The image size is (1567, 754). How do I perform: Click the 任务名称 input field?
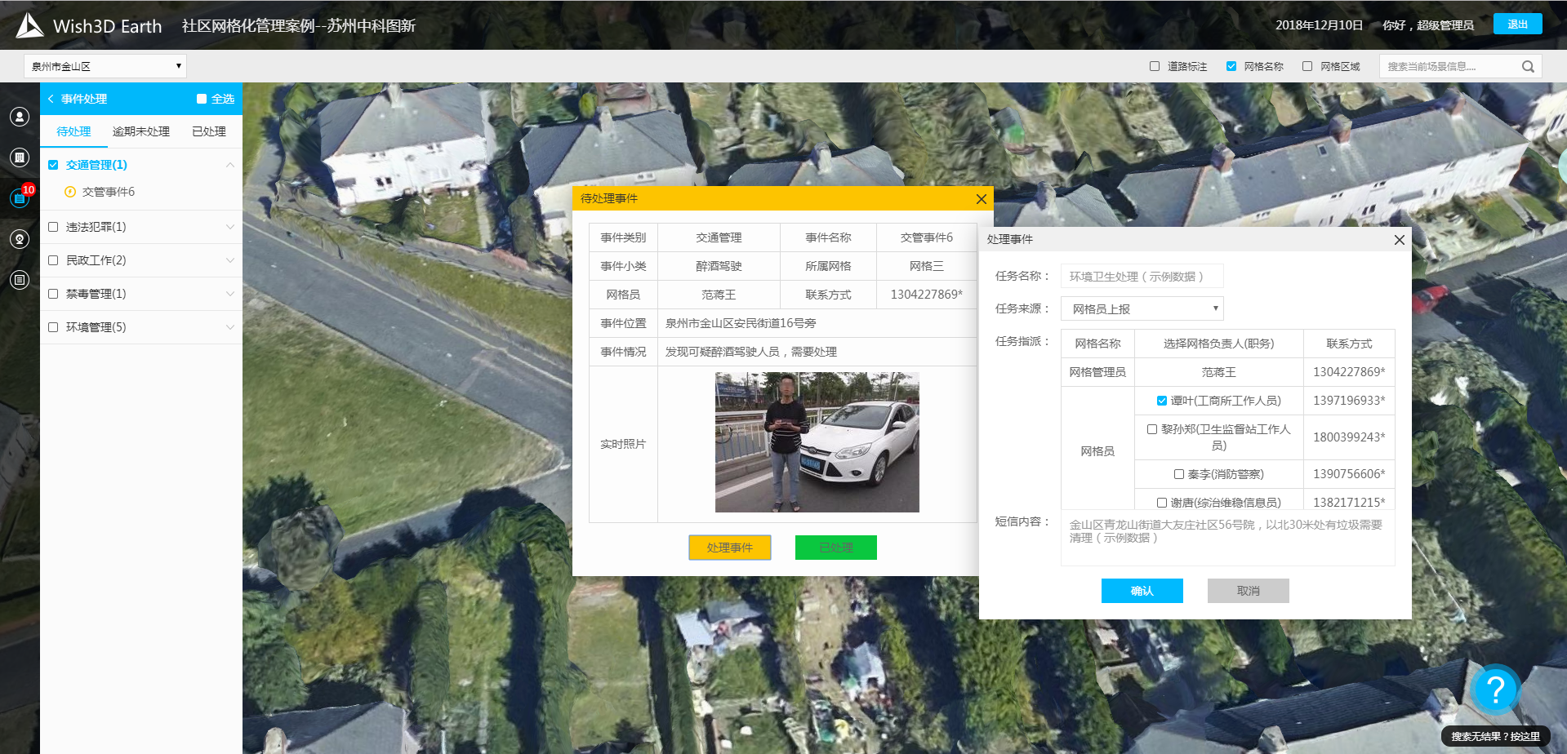[1142, 277]
